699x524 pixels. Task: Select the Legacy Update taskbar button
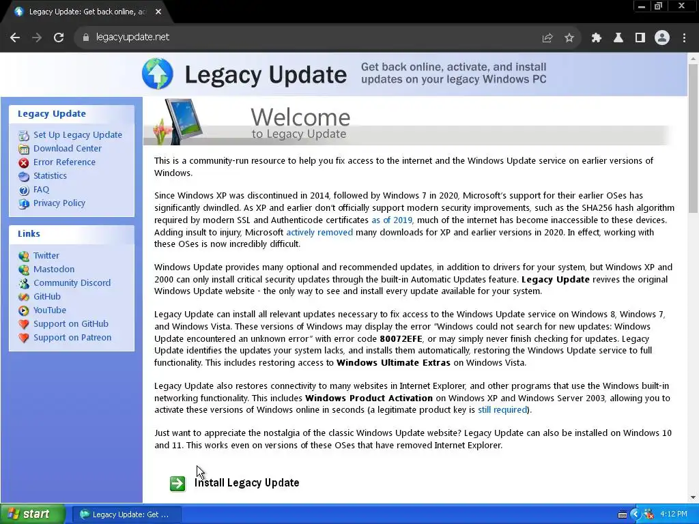click(x=126, y=514)
